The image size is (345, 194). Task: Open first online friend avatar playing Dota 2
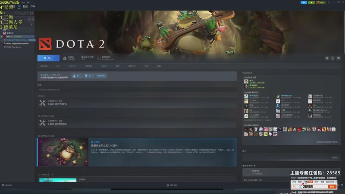coord(246,81)
